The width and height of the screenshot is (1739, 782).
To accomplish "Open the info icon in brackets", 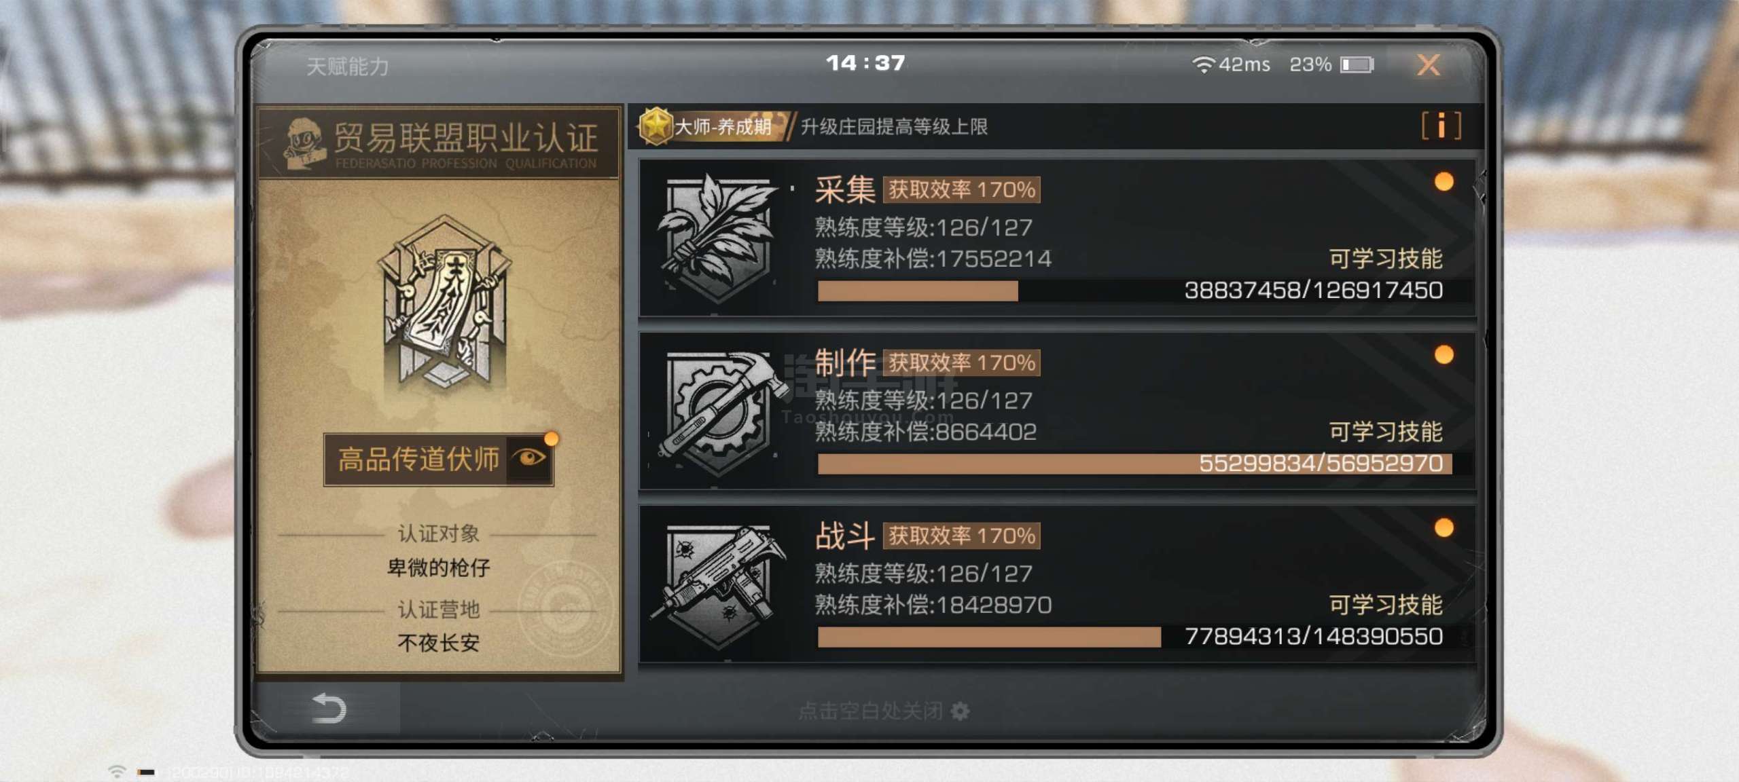I will pos(1441,126).
